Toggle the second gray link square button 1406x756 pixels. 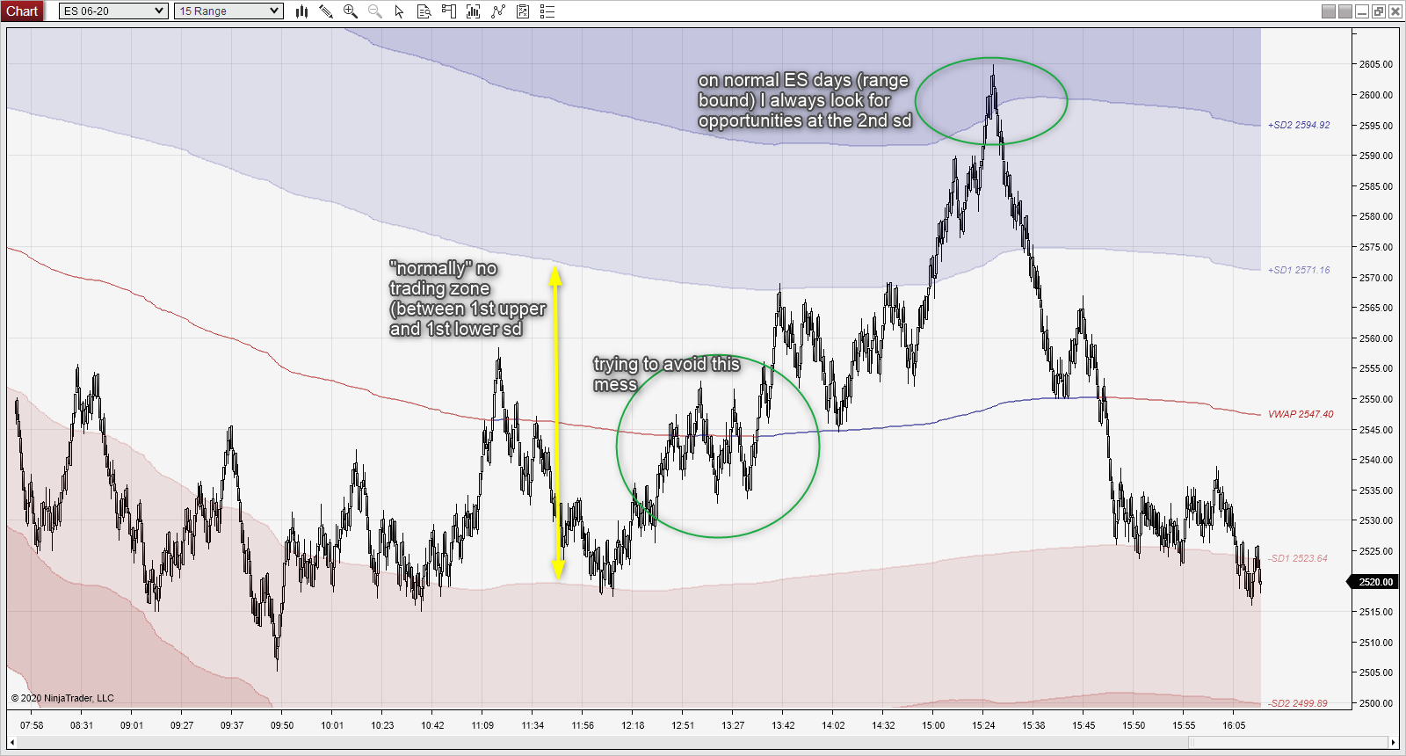(1345, 11)
